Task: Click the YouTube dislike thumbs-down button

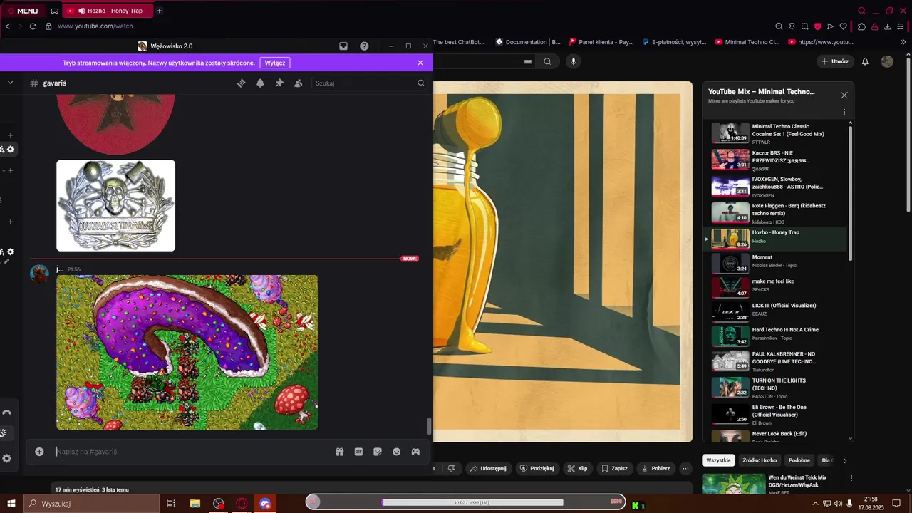Action: point(451,468)
